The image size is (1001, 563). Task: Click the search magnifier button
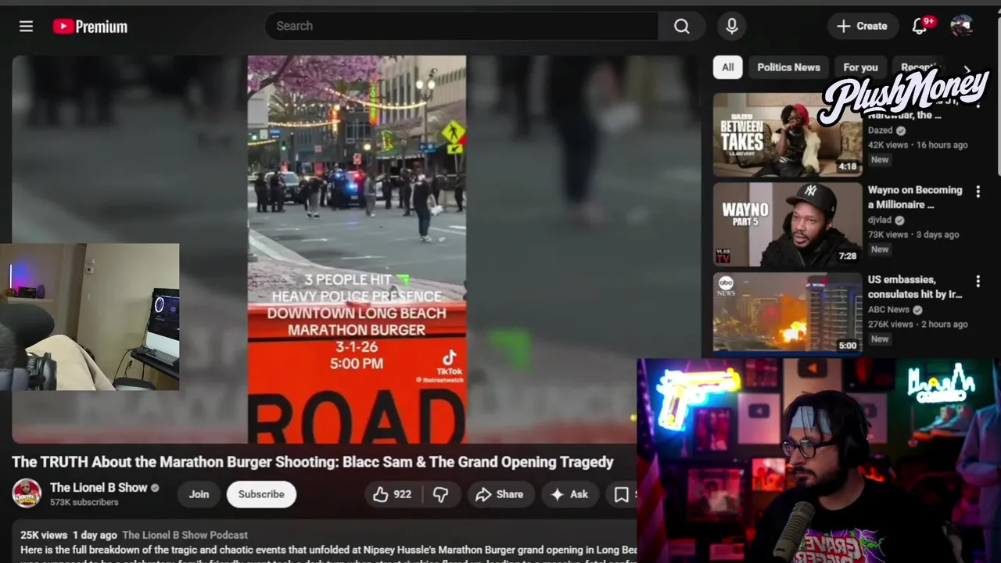[682, 26]
